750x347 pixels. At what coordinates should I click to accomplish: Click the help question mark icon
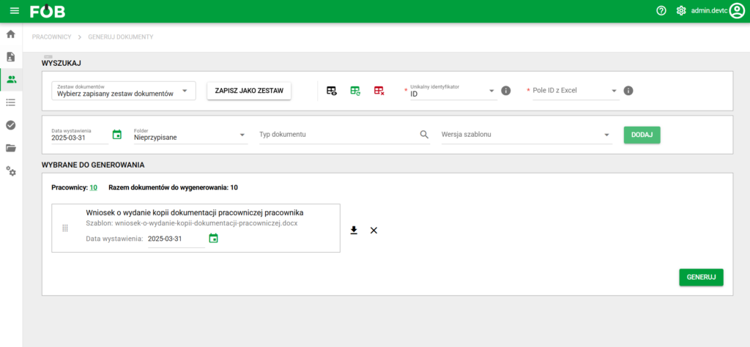coord(661,11)
